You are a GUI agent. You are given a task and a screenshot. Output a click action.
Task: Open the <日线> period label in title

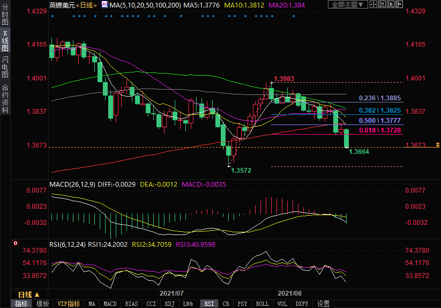(86, 5)
